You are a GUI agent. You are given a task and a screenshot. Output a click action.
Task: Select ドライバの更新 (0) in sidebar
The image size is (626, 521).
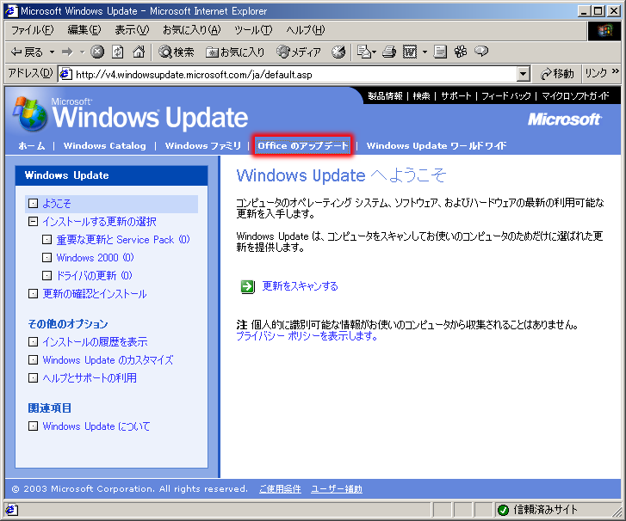[94, 275]
